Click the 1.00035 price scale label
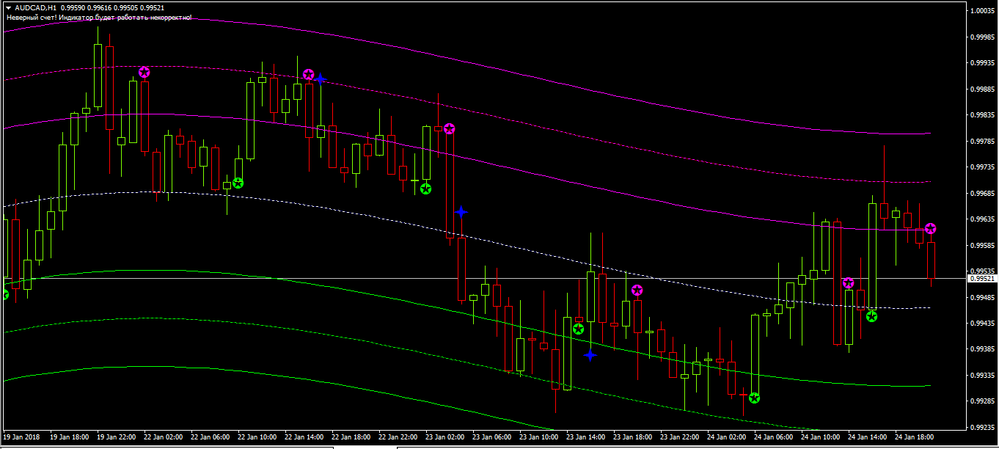999x449 pixels. click(982, 11)
